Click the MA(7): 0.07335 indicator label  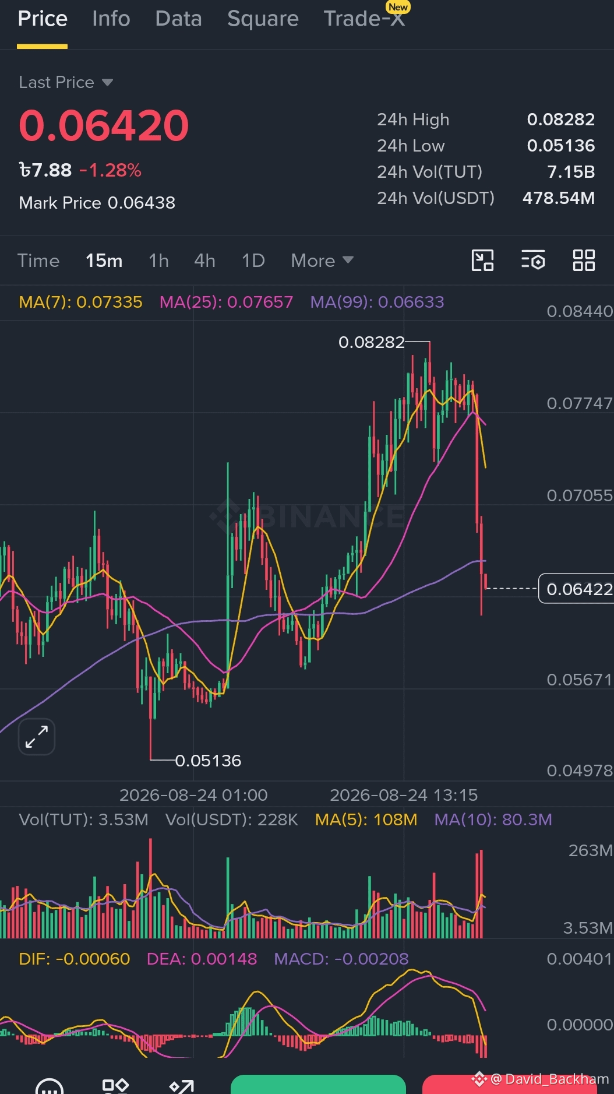pyautogui.click(x=80, y=302)
